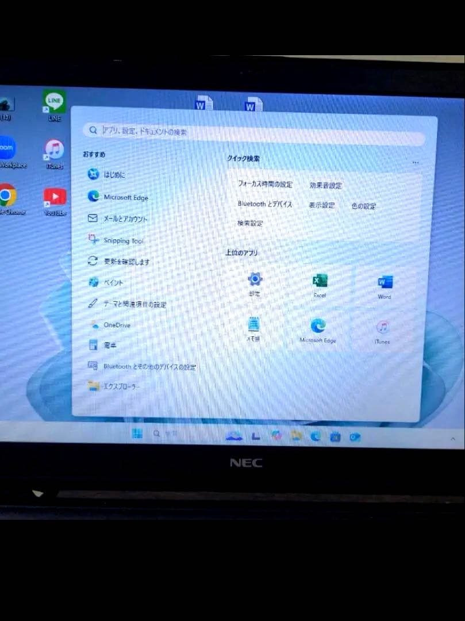Image resolution: width=465 pixels, height=621 pixels.
Task: Select 色の設定 under quick search
Action: click(x=363, y=206)
